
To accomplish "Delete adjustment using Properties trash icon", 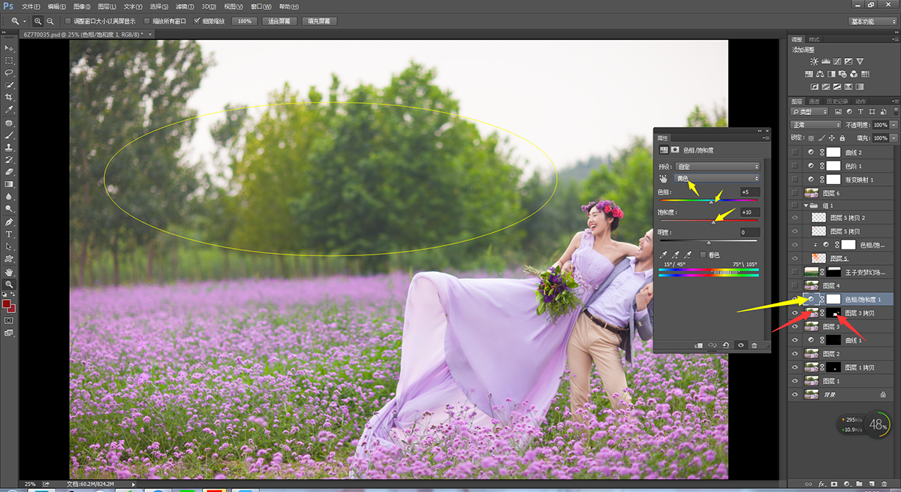I will pyautogui.click(x=755, y=345).
